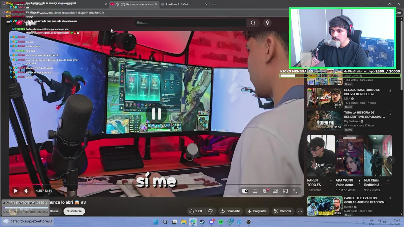
Task: Open the Compartir share dialog
Action: [x=230, y=211]
